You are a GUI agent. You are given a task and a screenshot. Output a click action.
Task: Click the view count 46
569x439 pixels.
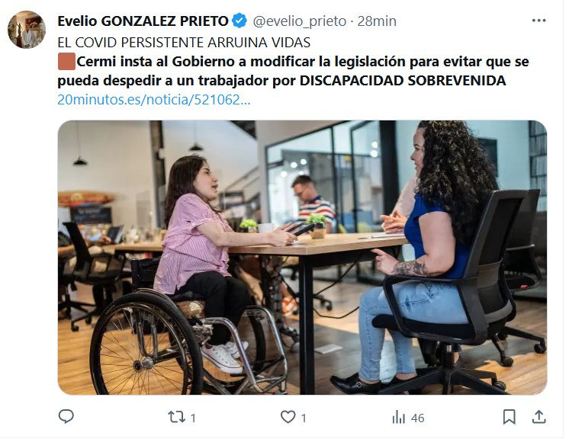[x=418, y=418]
